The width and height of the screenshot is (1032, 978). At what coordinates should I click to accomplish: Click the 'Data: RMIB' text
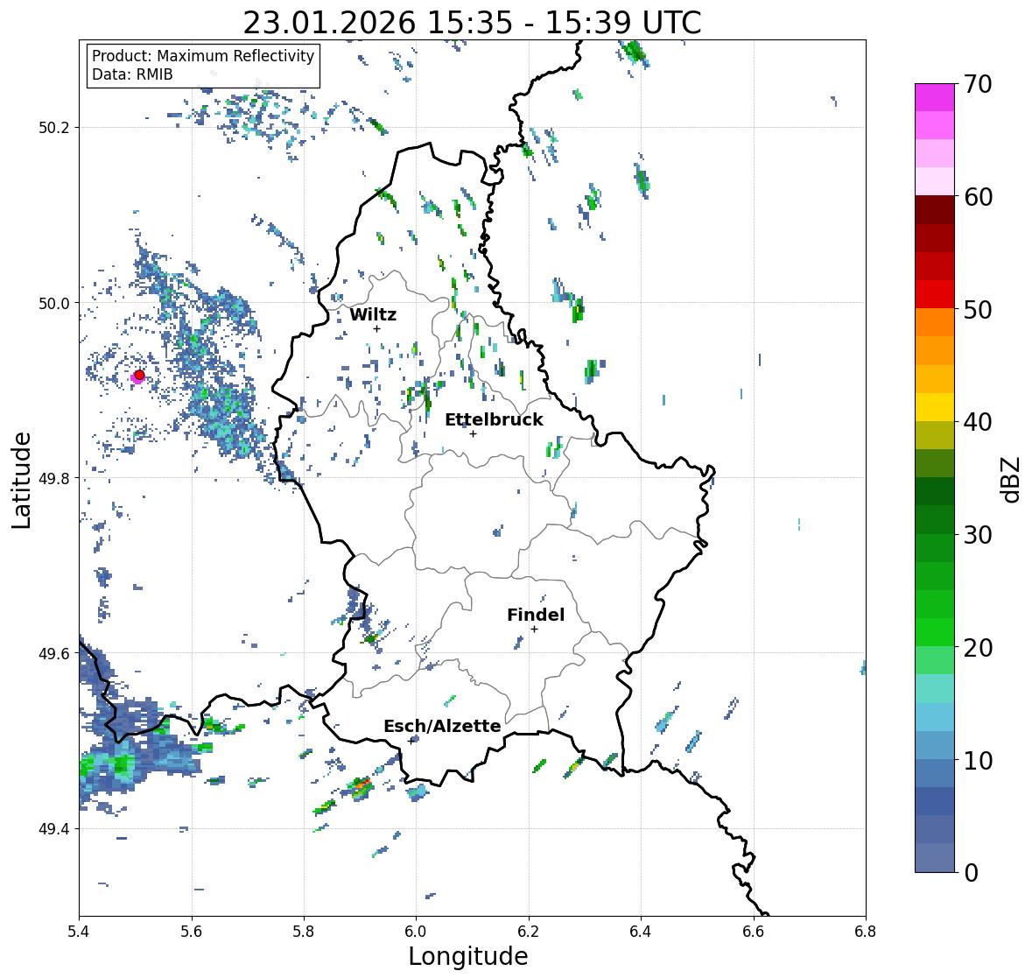(132, 74)
